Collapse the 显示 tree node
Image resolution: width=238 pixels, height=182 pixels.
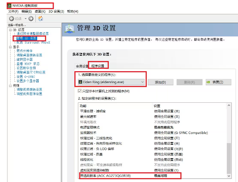tap(10, 47)
